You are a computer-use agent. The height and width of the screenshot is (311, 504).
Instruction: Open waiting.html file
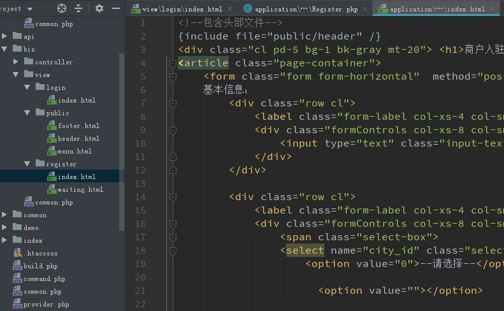tap(80, 189)
